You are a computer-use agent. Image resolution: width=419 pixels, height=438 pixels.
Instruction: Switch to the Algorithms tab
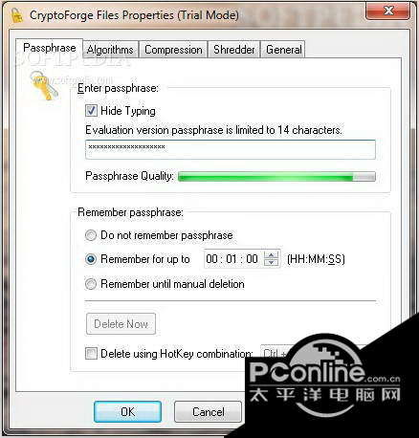pyautogui.click(x=110, y=50)
